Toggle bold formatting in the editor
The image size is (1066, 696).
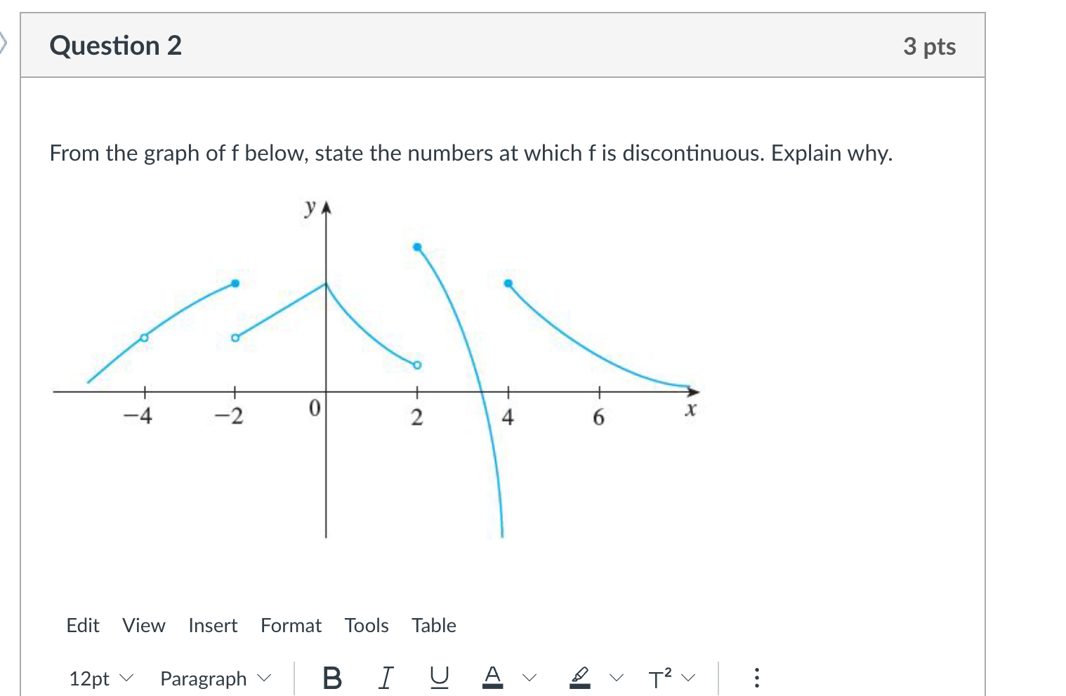click(331, 677)
